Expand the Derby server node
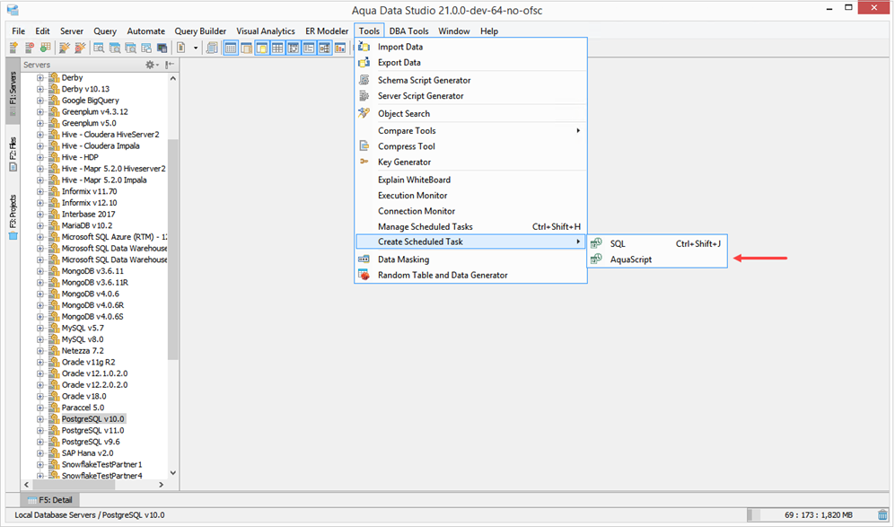Image resolution: width=895 pixels, height=527 pixels. (x=40, y=77)
